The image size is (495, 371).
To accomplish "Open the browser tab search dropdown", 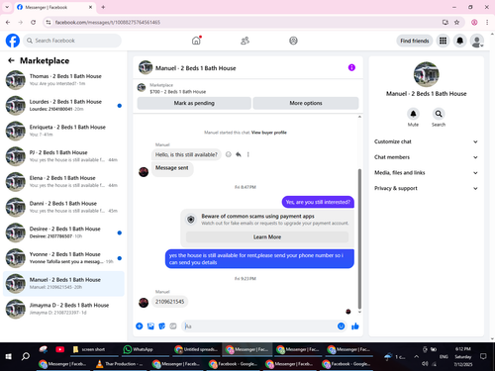I will pos(7,7).
